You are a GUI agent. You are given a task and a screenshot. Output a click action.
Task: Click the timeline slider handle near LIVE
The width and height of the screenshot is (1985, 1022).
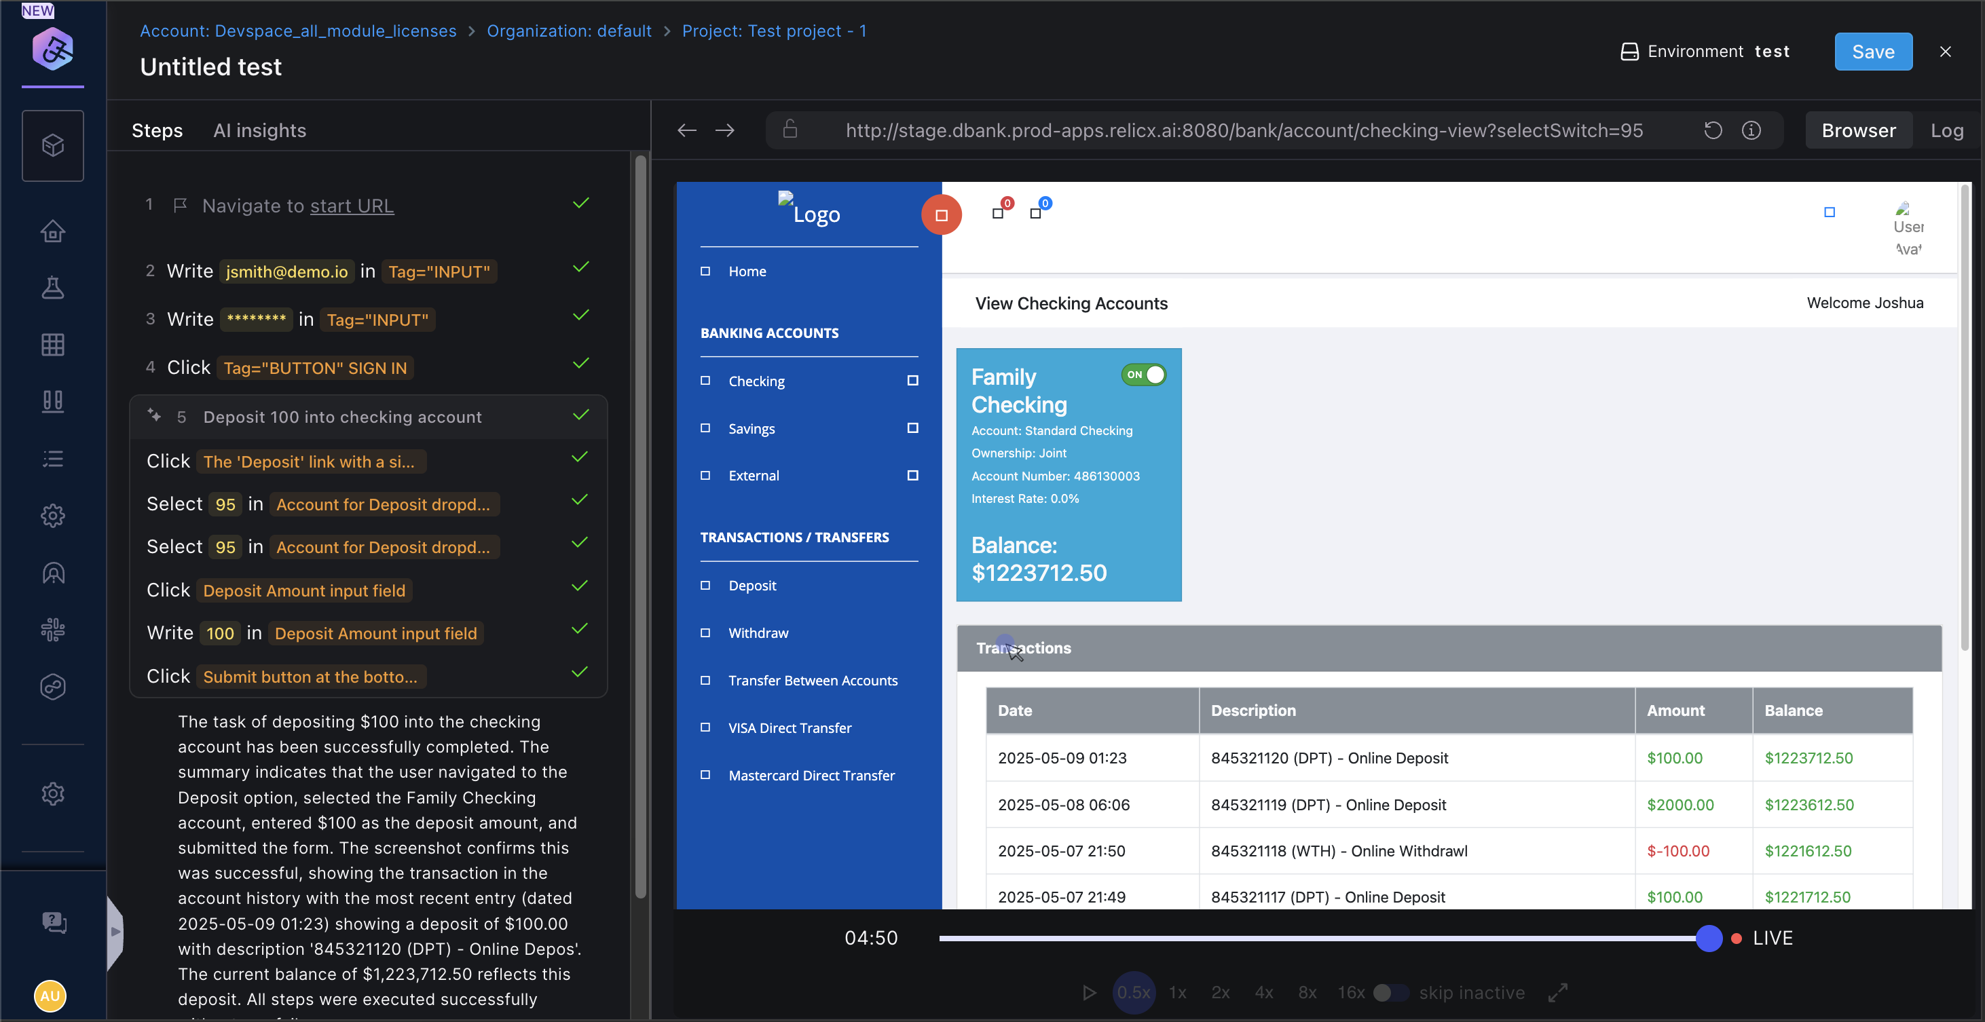[1709, 938]
